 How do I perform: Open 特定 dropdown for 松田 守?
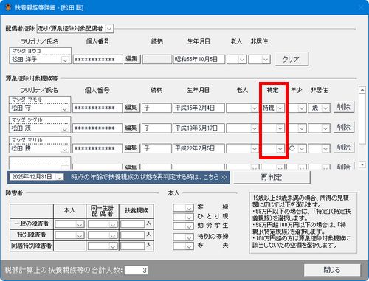coord(280,108)
